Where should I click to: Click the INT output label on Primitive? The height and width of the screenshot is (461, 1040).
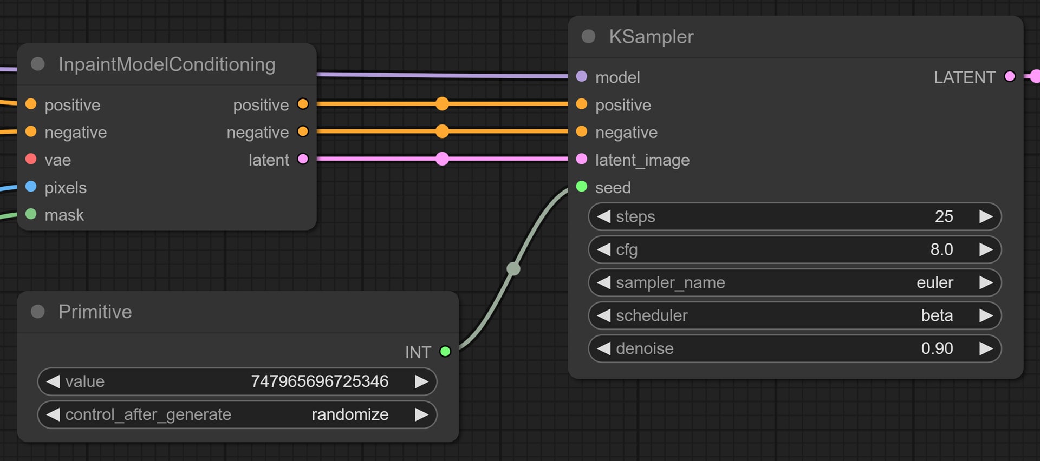tap(418, 352)
